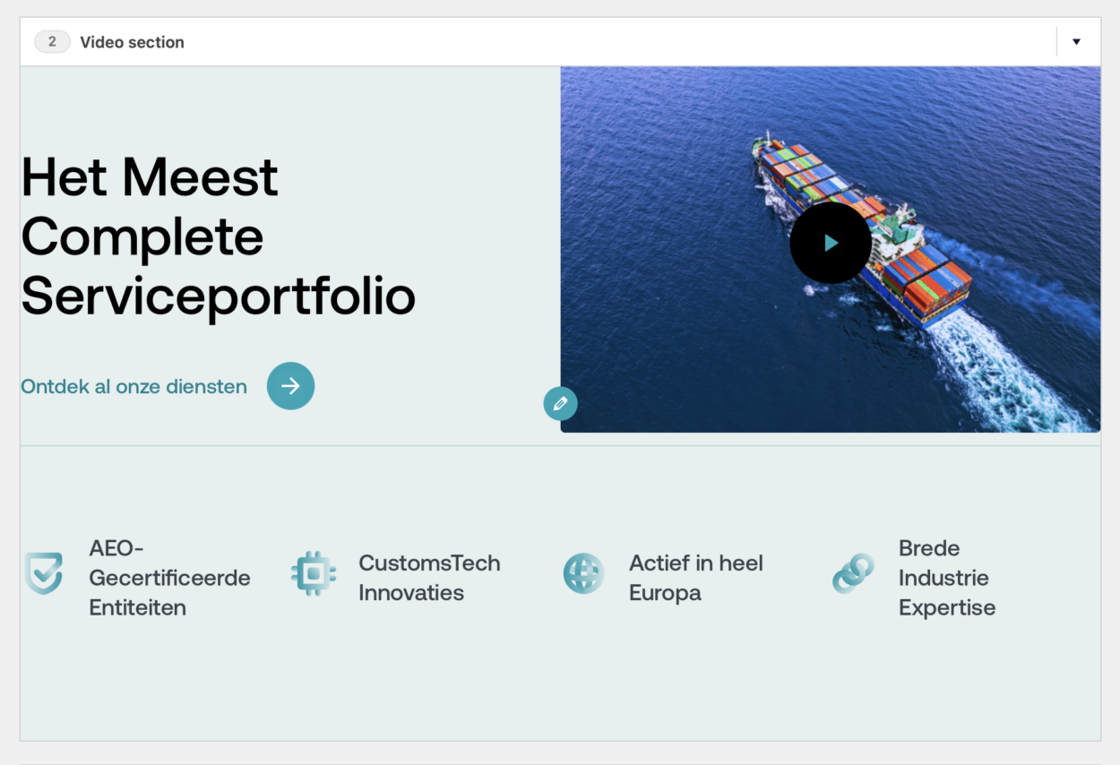The width and height of the screenshot is (1120, 765).
Task: Click the word Serviceportfolio in the heading
Action: [x=218, y=297]
